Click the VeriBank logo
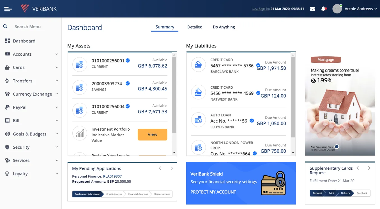This screenshot has height=209, width=380. tap(38, 9)
